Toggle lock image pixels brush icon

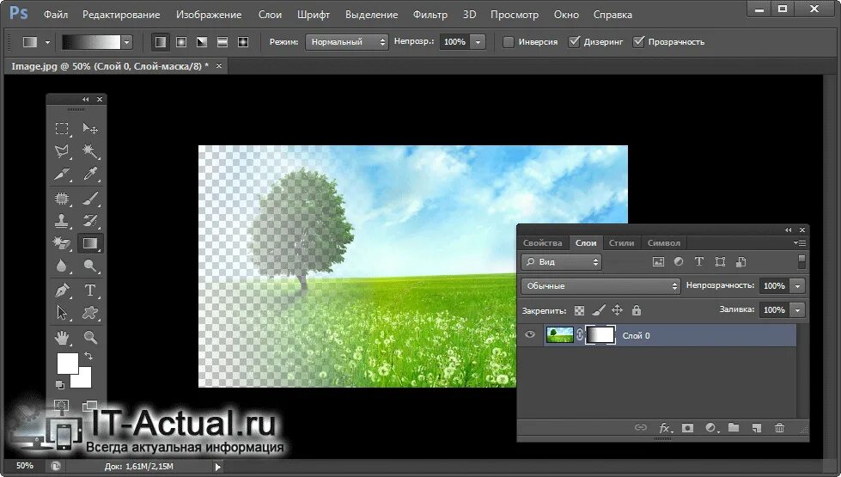599,310
